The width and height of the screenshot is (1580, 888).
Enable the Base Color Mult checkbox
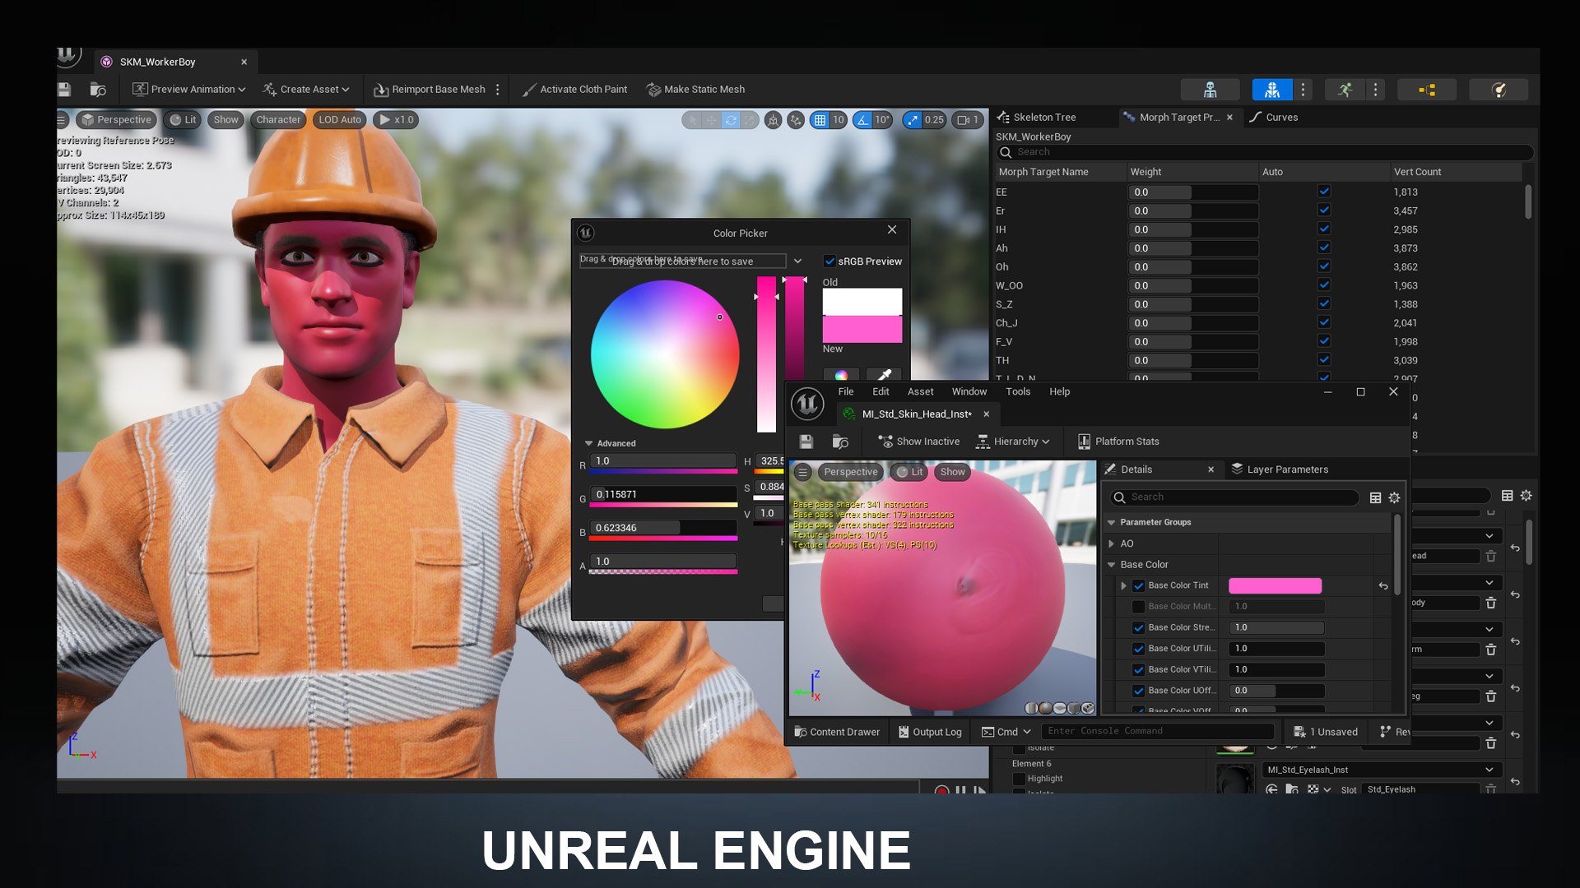coord(1139,607)
